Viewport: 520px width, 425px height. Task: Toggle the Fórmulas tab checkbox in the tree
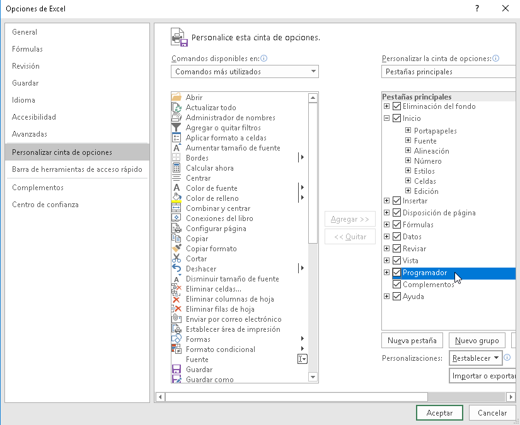(x=396, y=225)
